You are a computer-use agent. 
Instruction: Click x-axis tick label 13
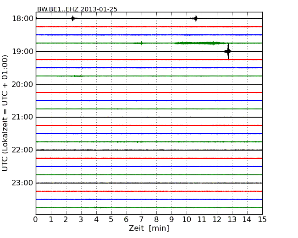232,219
